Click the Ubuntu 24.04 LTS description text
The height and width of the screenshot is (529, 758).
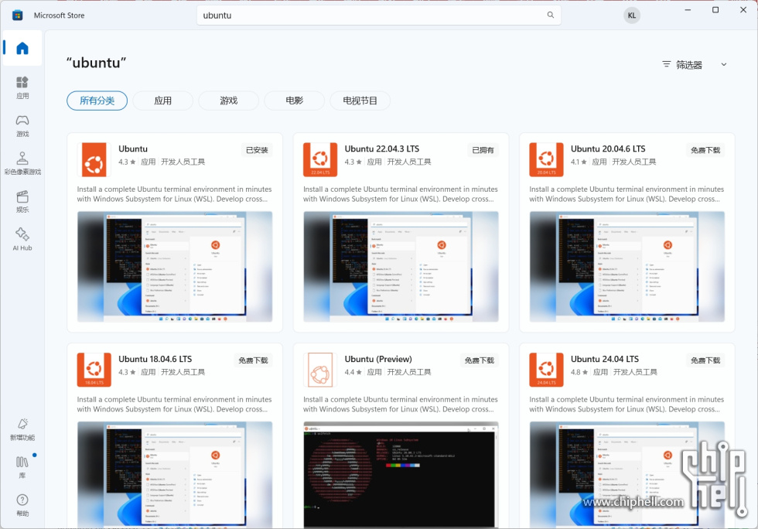click(x=627, y=404)
